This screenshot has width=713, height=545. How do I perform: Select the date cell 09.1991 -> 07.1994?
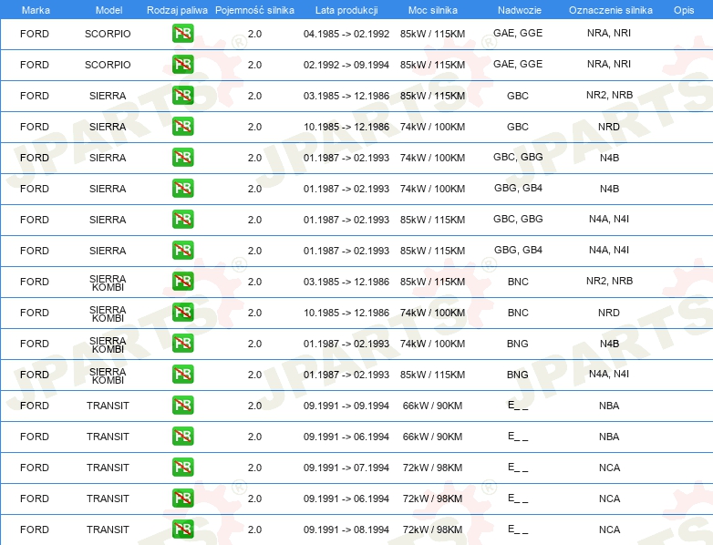coord(346,468)
